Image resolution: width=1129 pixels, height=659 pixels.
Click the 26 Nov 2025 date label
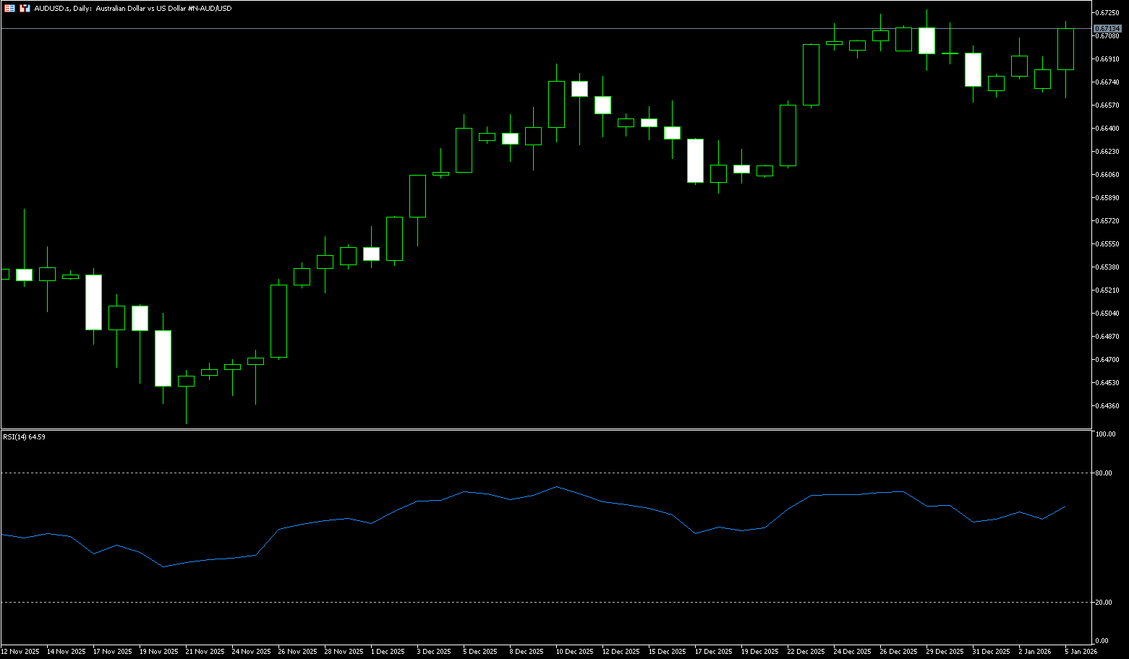tap(297, 651)
